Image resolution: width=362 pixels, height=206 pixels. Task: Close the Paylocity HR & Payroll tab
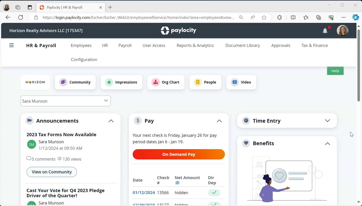tap(100, 7)
